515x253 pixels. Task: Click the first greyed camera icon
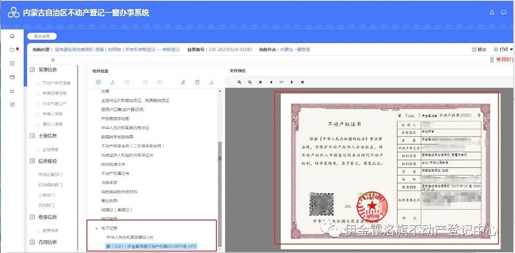[x=127, y=82]
